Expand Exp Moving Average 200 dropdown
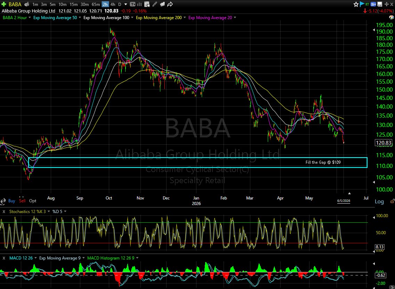Screen dimensions: 395x289 click(185, 17)
